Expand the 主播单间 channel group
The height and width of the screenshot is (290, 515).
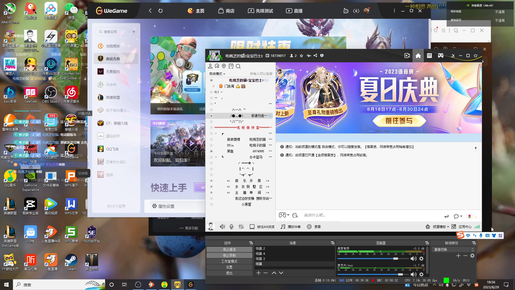(x=211, y=193)
